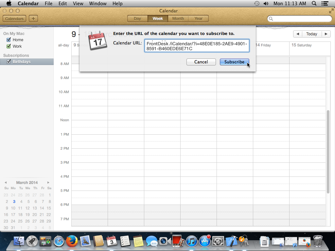
Task: Click the menu bar clock Mon 11:13 AM
Action: coord(290,3)
